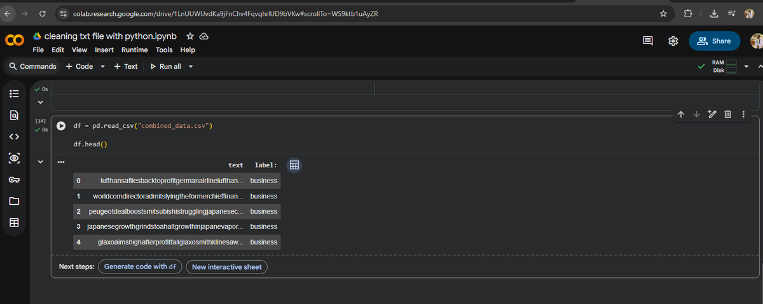
Task: Collapse the df.head() output chevron
Action: click(x=40, y=163)
